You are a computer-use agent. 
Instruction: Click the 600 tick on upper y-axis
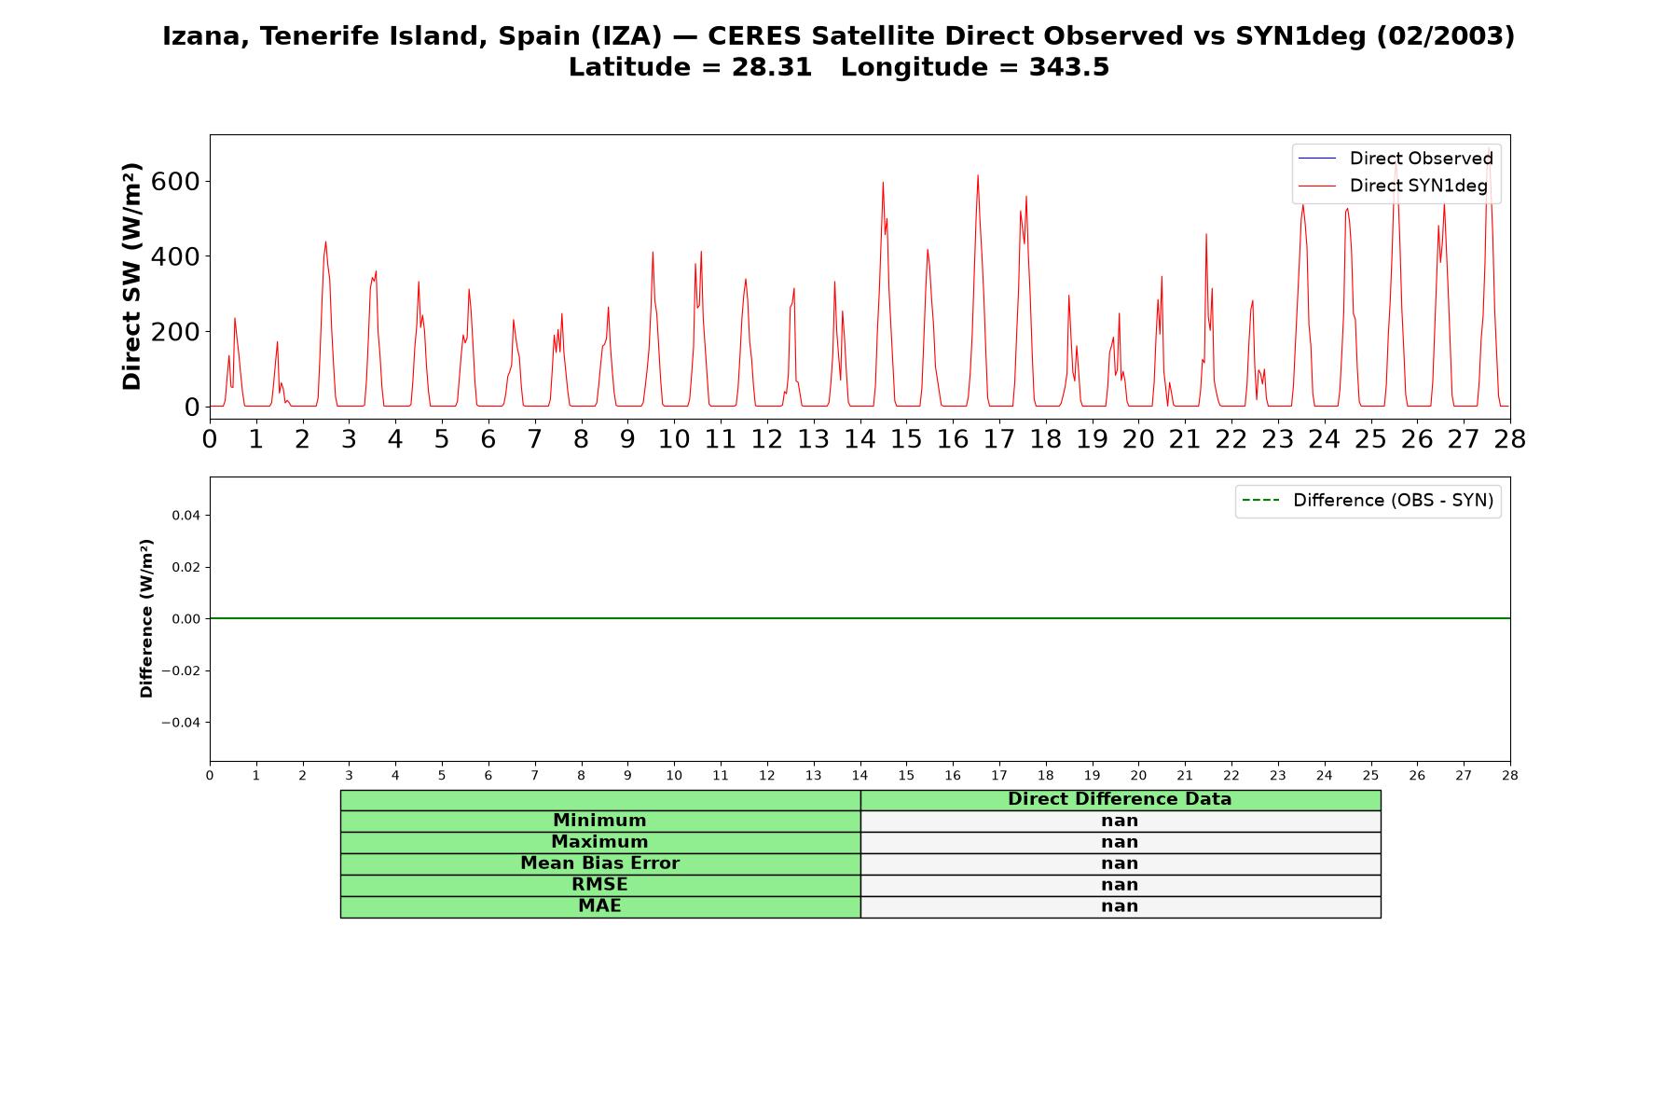tap(175, 181)
